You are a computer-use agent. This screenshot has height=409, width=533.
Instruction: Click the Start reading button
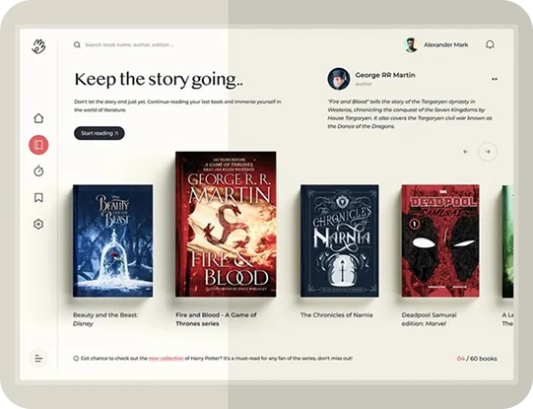pyautogui.click(x=100, y=133)
